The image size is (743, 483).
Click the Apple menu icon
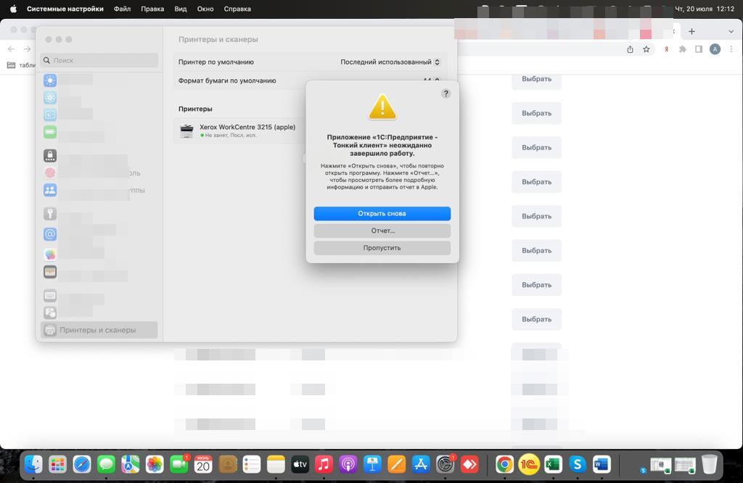[x=13, y=9]
